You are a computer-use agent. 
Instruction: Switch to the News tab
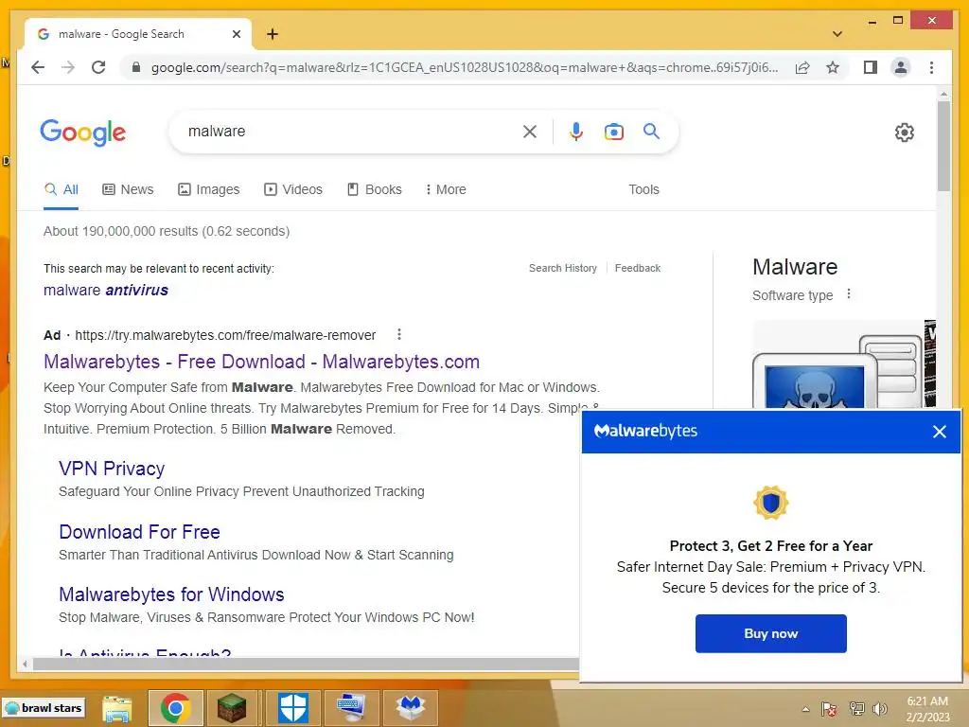[x=128, y=189]
